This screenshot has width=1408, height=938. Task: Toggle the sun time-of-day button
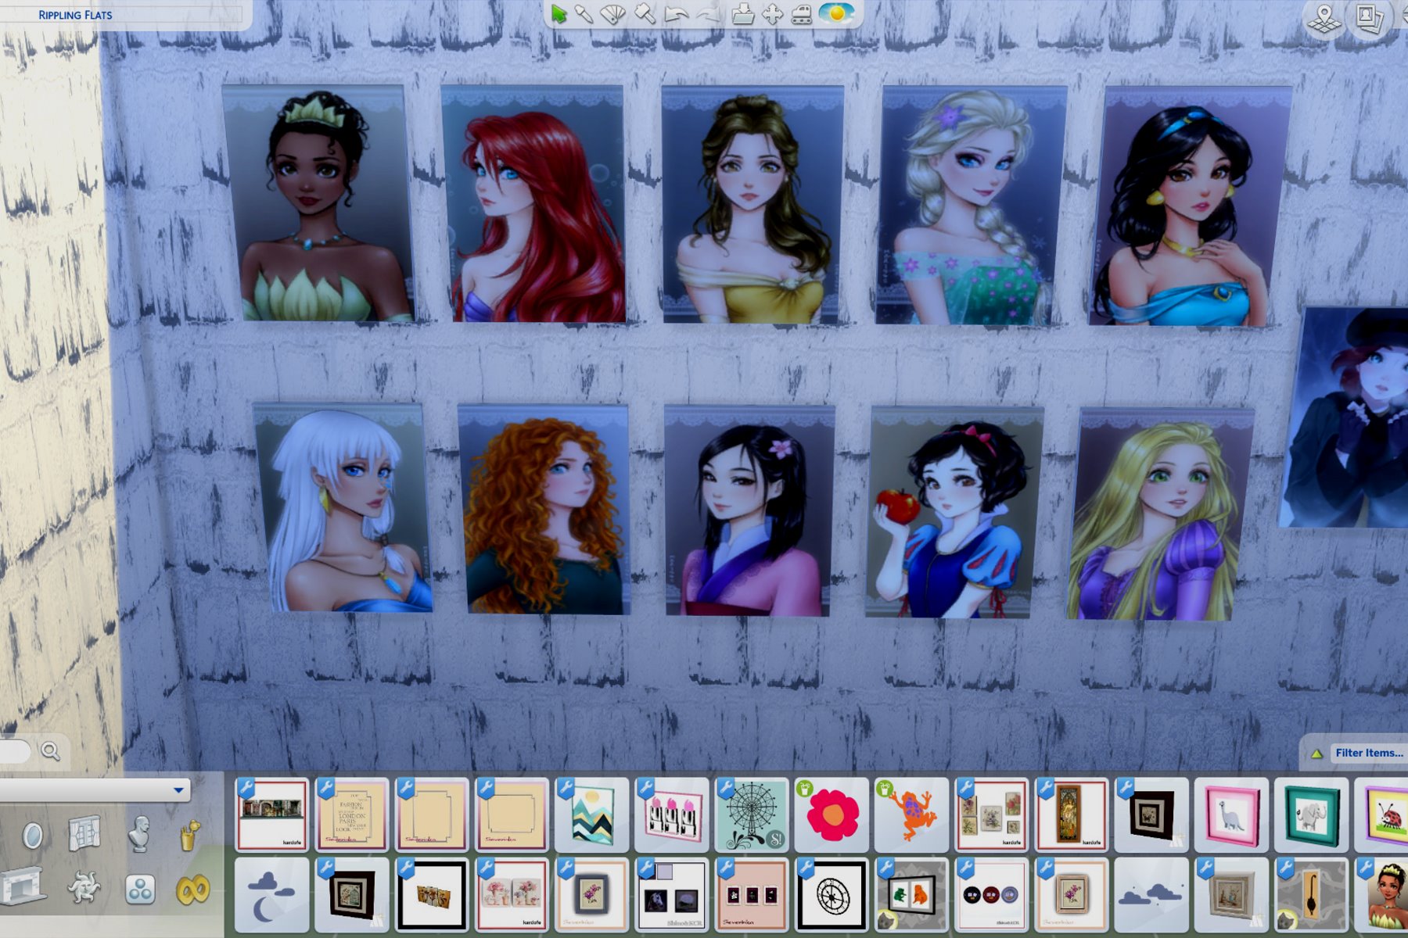point(836,13)
